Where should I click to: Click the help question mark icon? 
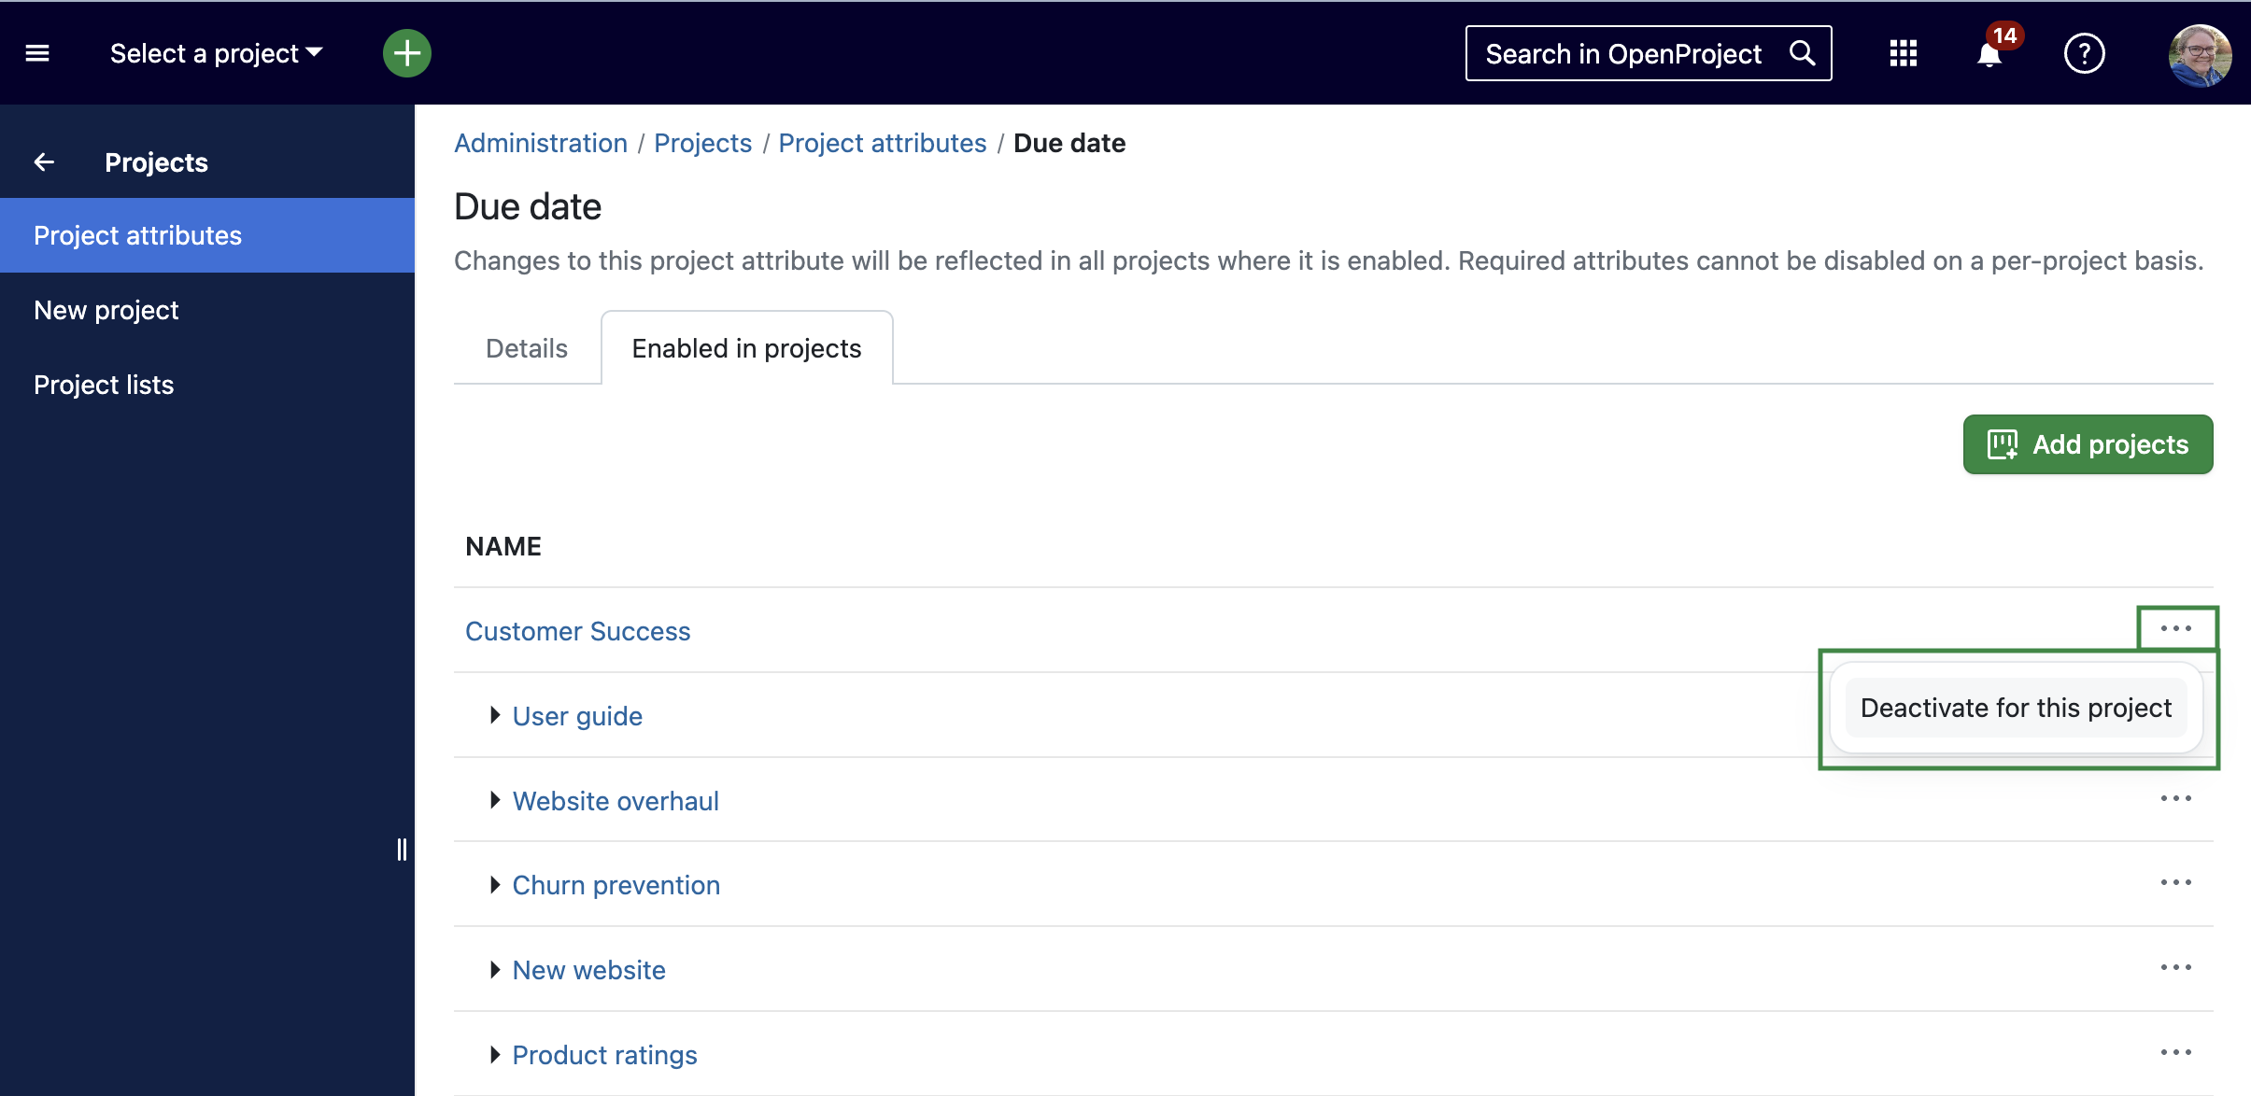pyautogui.click(x=2083, y=51)
